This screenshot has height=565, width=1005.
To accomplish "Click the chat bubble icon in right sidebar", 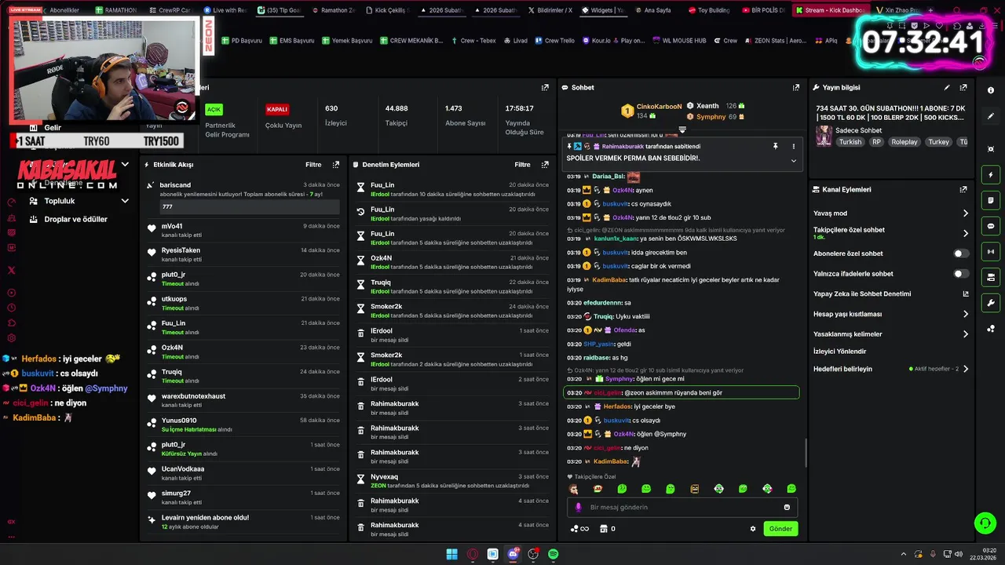I will tap(991, 226).
